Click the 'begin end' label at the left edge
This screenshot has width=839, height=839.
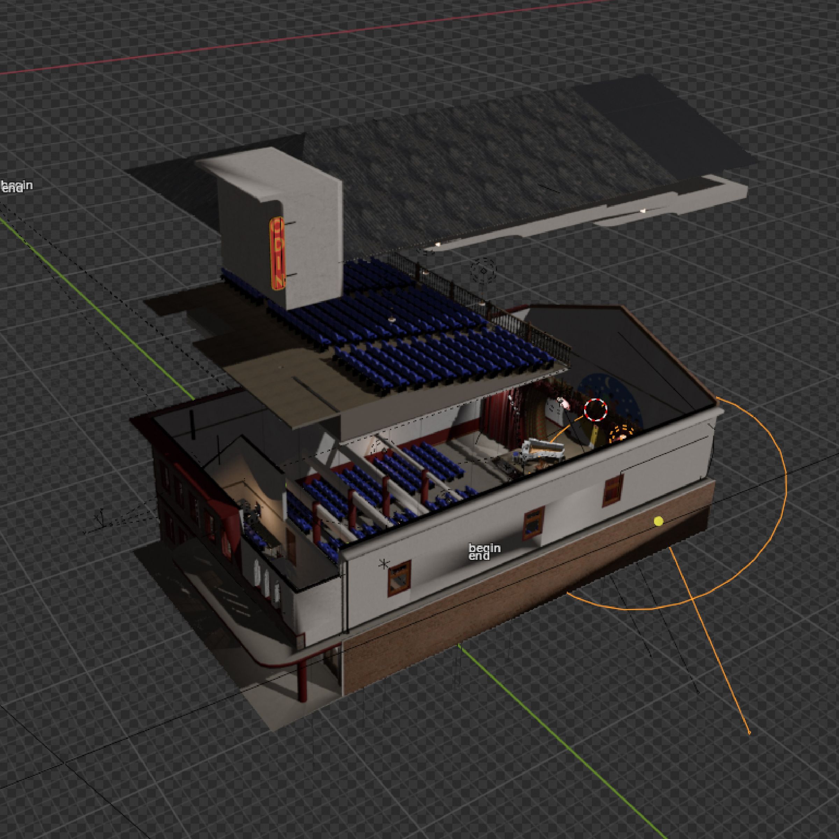click(x=16, y=187)
